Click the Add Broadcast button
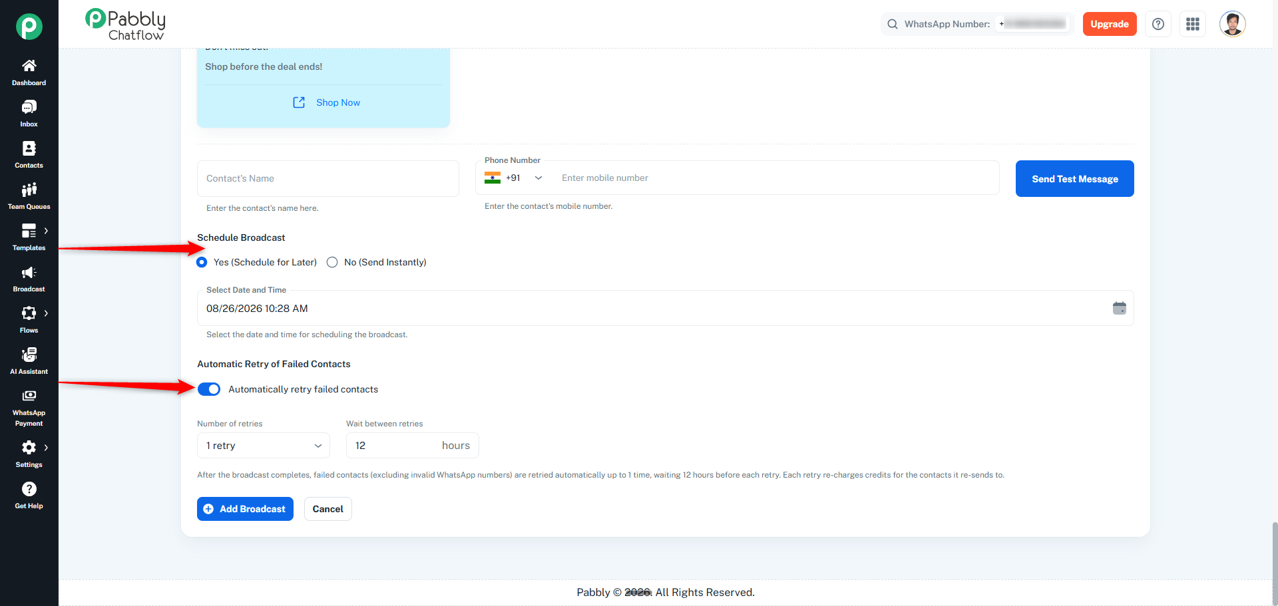The height and width of the screenshot is (606, 1278). (x=245, y=509)
